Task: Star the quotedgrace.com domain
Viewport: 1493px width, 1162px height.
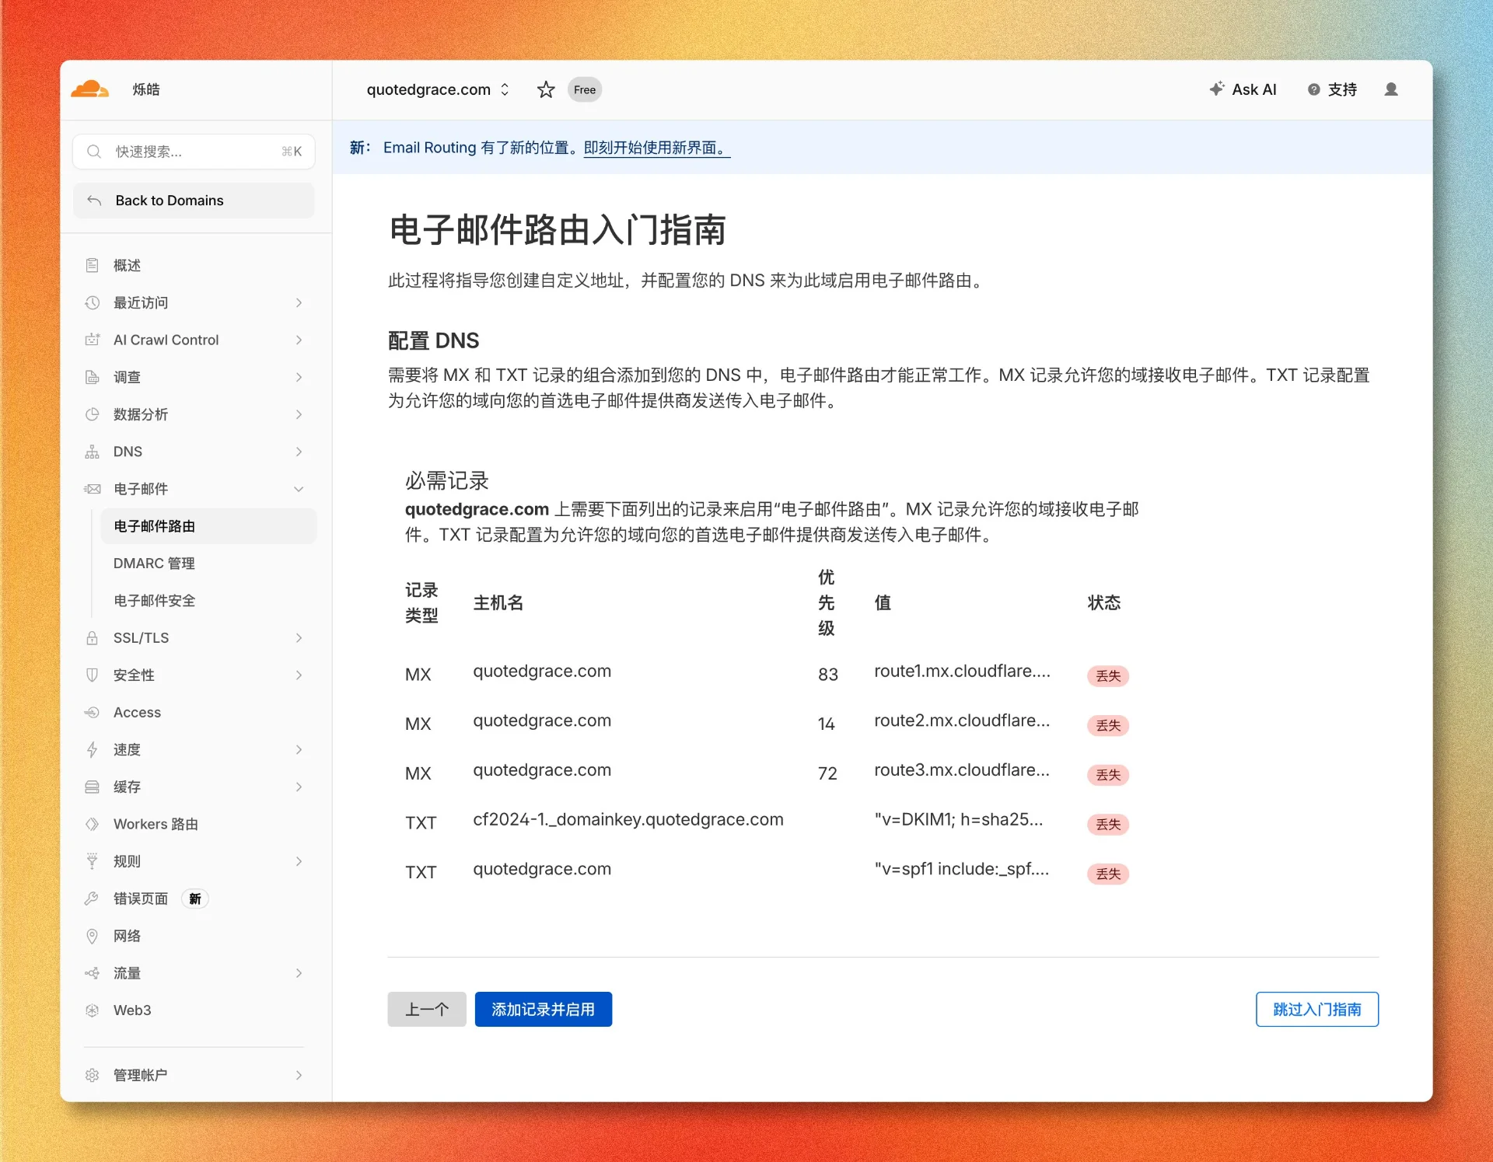Action: click(x=546, y=89)
